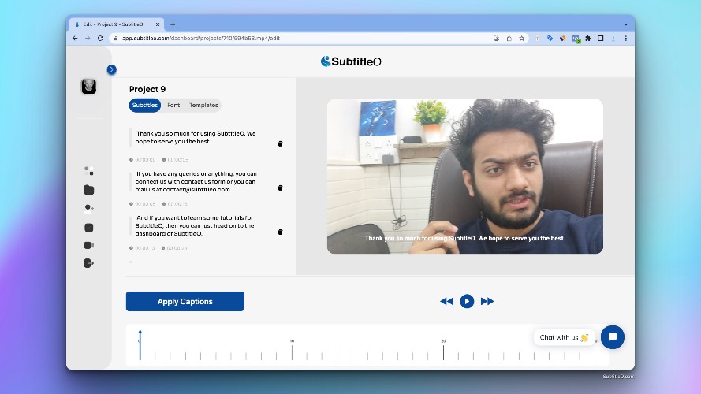
Task: Go back in browser
Action: (x=75, y=39)
